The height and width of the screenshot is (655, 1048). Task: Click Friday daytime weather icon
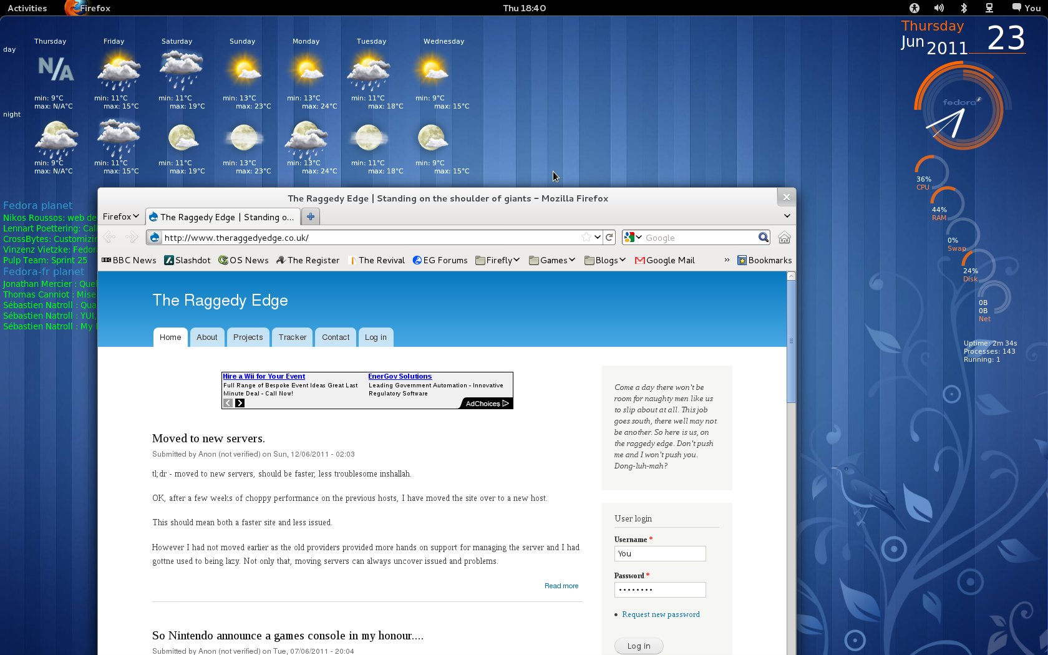tap(119, 70)
